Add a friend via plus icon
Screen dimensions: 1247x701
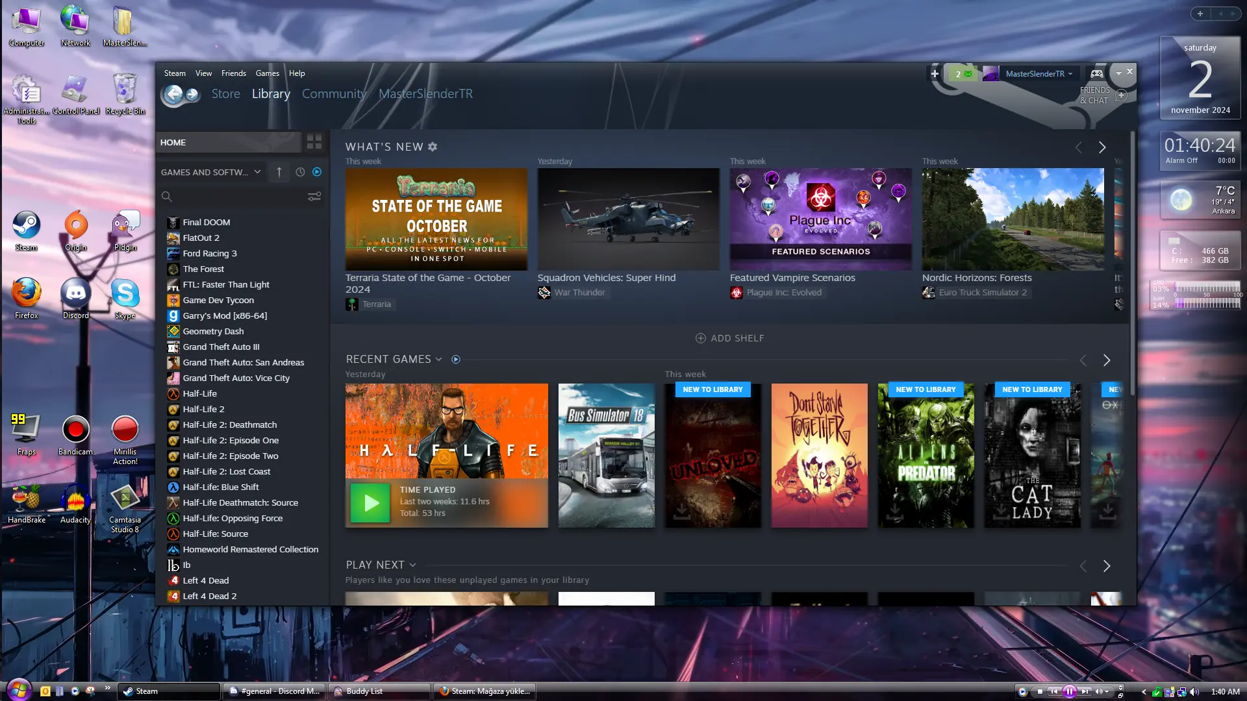pos(935,73)
